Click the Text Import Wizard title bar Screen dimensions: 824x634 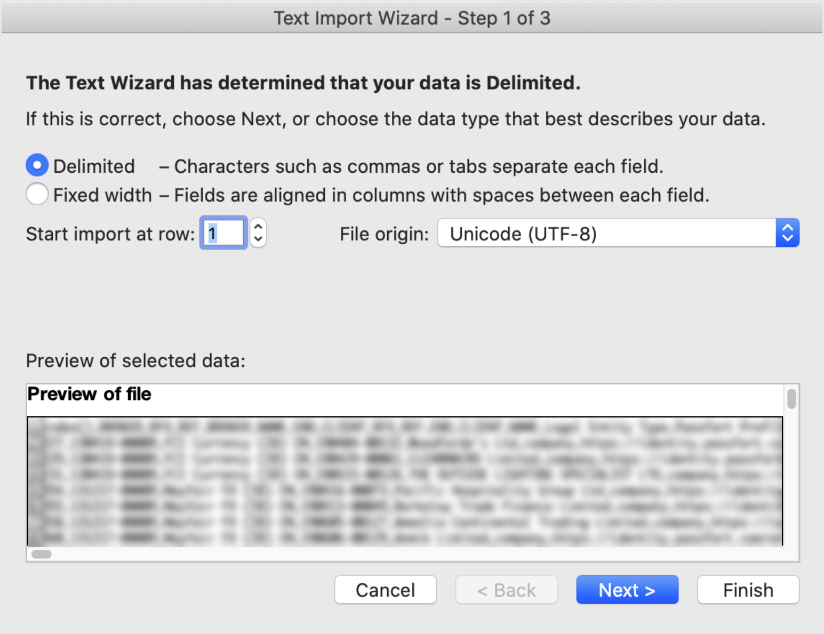pyautogui.click(x=412, y=18)
